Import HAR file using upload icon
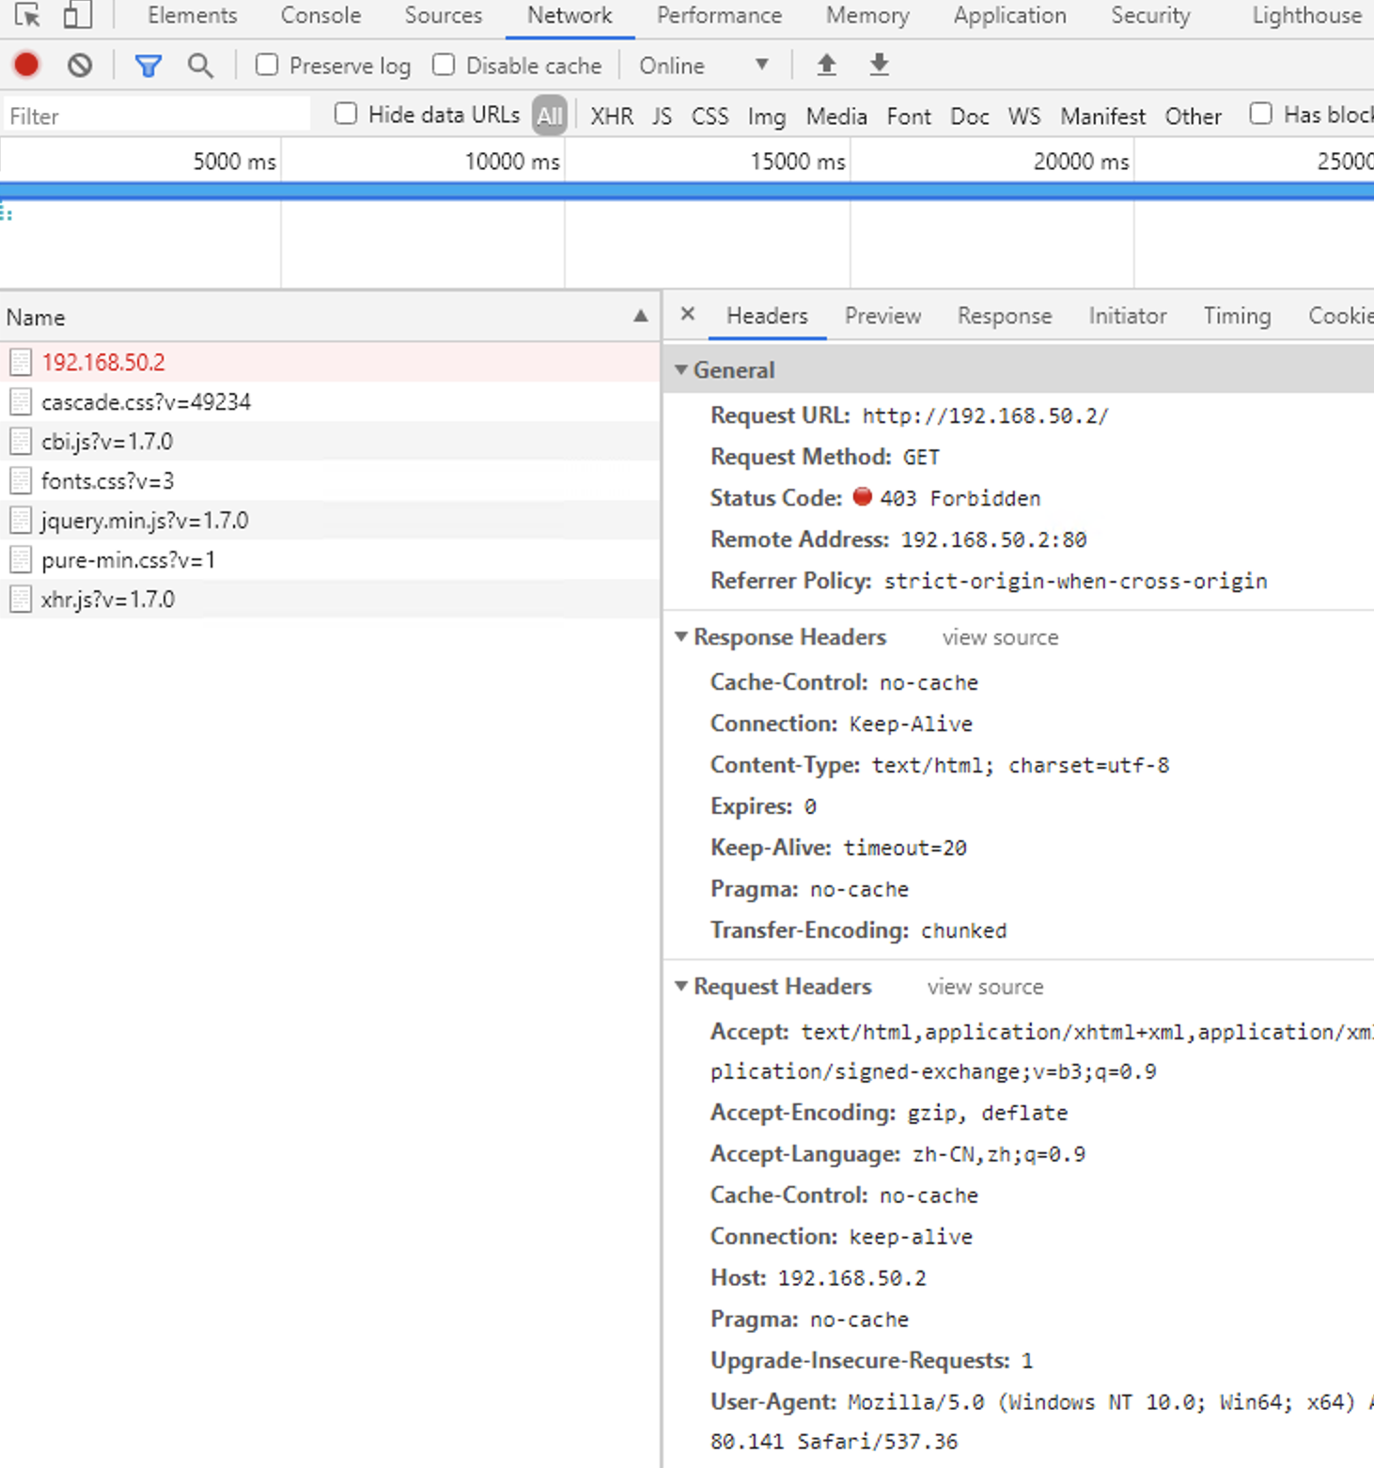The width and height of the screenshot is (1374, 1468). 825,65
